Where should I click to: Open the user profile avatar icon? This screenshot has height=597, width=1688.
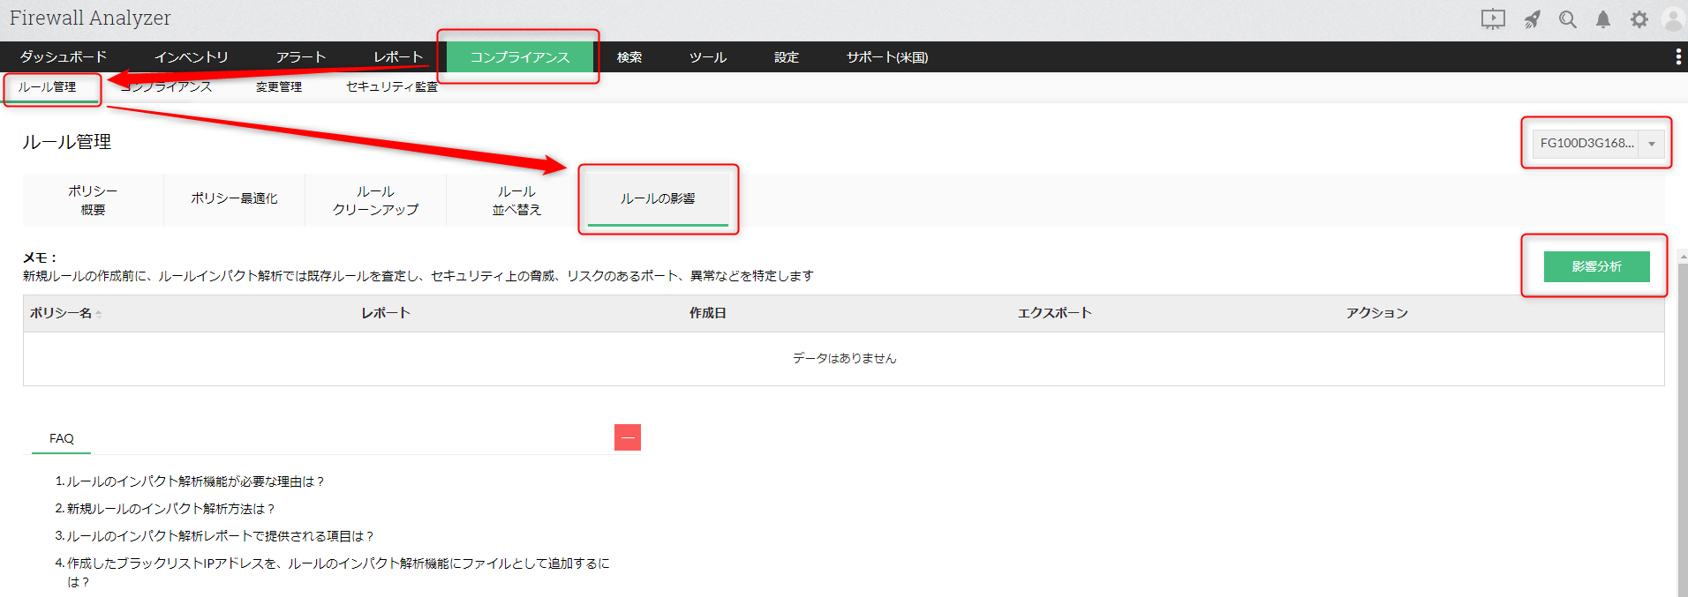coord(1674,19)
